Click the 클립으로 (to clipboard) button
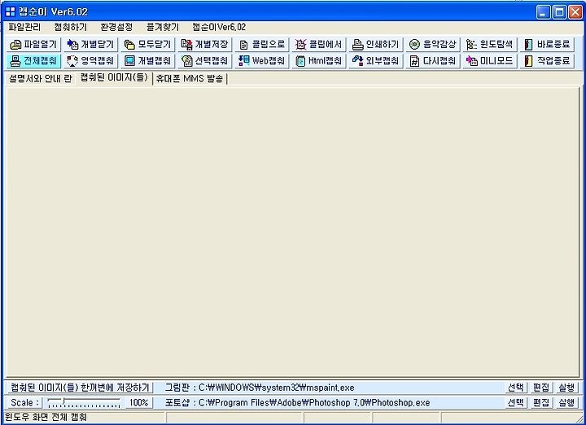 pos(261,45)
